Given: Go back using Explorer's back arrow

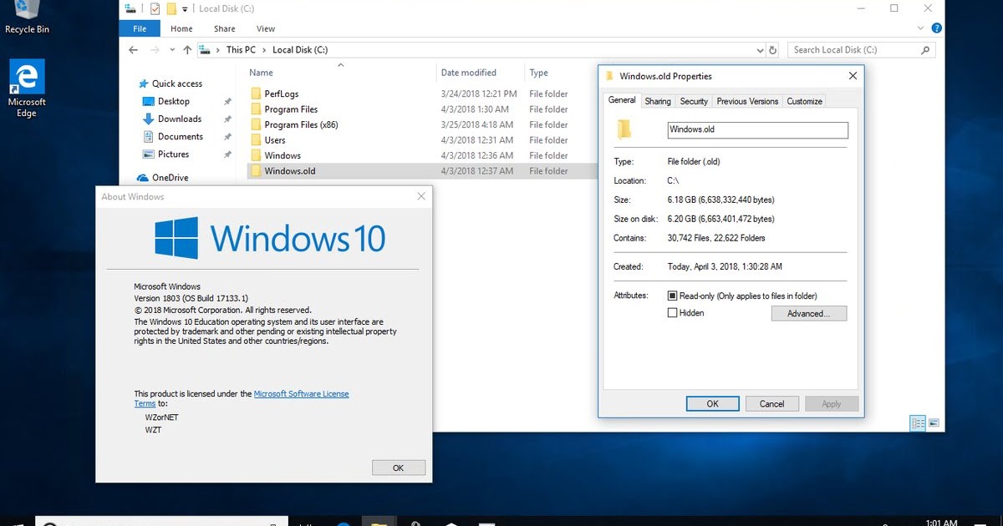Looking at the screenshot, I should 133,50.
